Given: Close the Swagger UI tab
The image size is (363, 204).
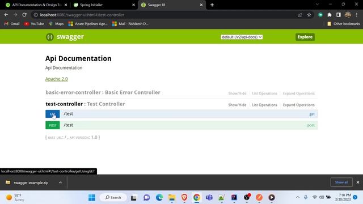Looking at the screenshot, I should point(201,5).
